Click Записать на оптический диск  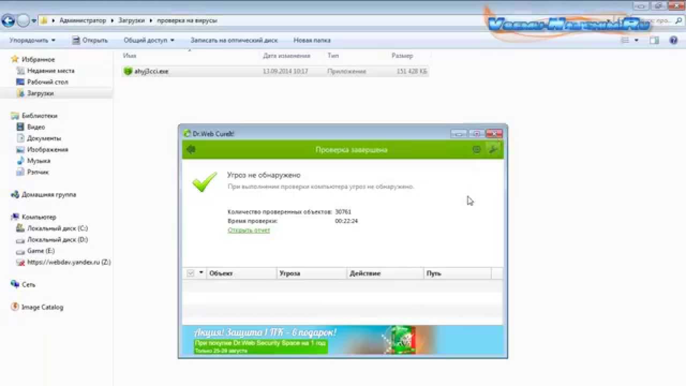[x=234, y=40]
